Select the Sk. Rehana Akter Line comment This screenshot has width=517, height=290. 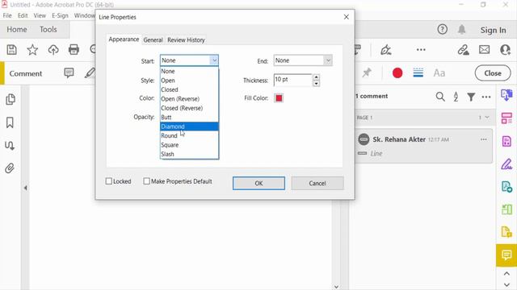point(424,146)
